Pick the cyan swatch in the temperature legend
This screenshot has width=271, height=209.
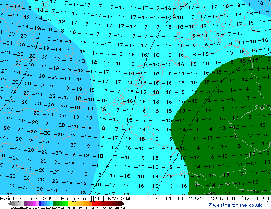pyautogui.click(x=52, y=203)
